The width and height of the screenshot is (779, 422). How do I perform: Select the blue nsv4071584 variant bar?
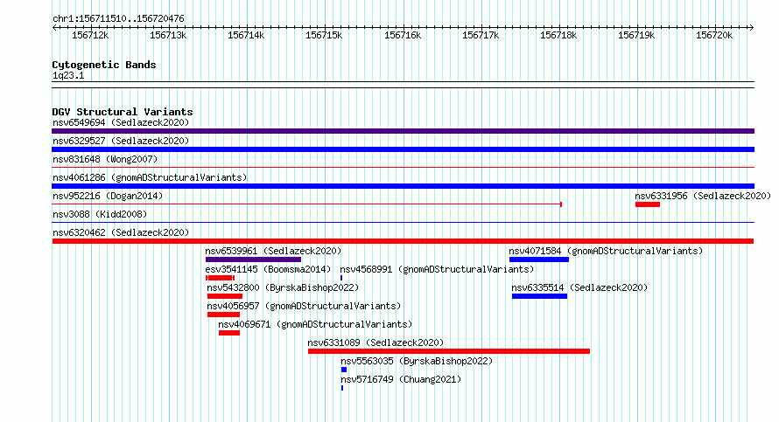[x=539, y=259]
